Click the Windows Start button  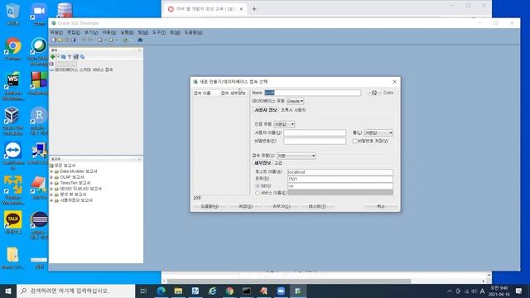coord(8,291)
